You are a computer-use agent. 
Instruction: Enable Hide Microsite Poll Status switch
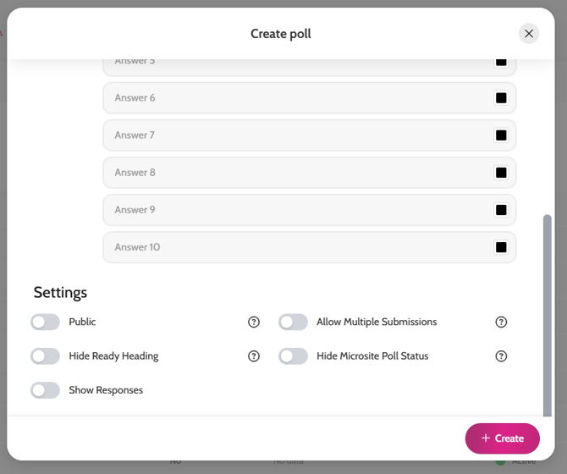pyautogui.click(x=294, y=356)
